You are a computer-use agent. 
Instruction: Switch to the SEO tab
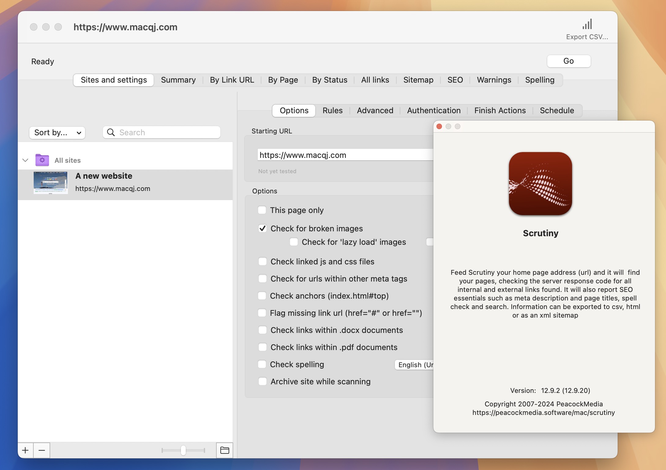[x=455, y=80]
